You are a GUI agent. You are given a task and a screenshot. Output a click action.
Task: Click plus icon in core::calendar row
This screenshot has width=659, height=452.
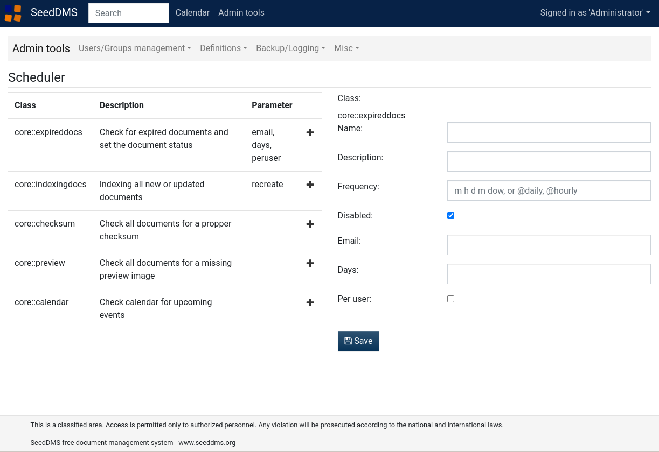click(310, 302)
